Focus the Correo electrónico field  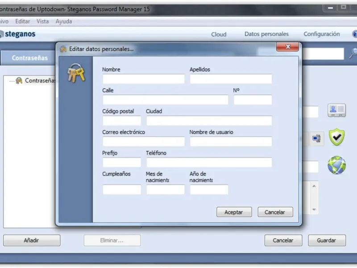pos(143,142)
